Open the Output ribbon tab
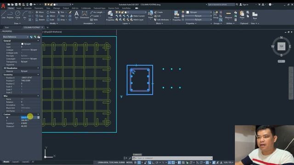 (x=66, y=8)
